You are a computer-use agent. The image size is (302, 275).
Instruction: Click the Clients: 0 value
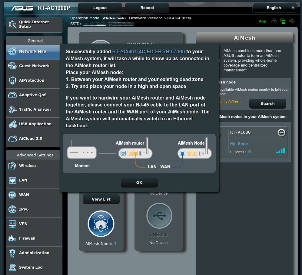(249, 152)
